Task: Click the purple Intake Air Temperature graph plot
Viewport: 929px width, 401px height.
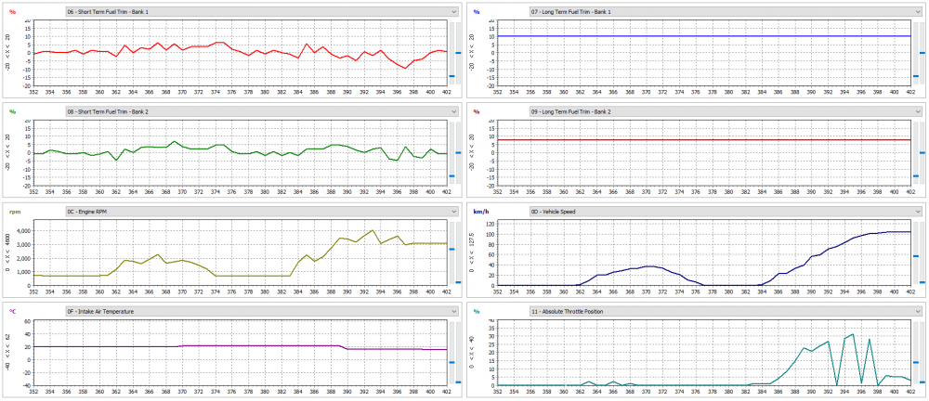Action: tap(240, 353)
